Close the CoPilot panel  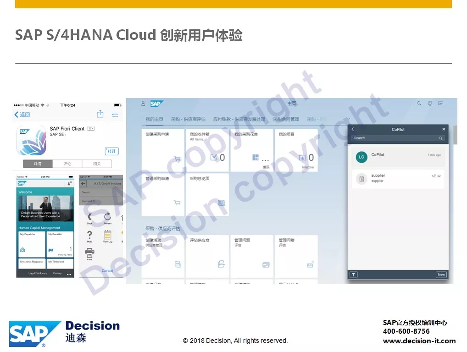click(x=444, y=129)
